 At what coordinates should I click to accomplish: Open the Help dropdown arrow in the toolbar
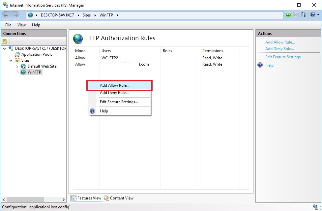pos(318,15)
